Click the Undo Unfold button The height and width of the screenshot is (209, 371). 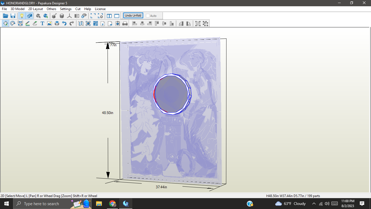(133, 16)
